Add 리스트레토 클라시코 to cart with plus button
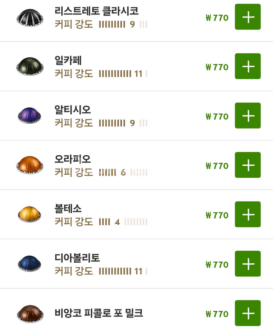The image size is (273, 336). pos(248,17)
